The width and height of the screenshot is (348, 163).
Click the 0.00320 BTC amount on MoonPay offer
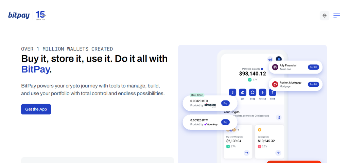[x=199, y=120]
